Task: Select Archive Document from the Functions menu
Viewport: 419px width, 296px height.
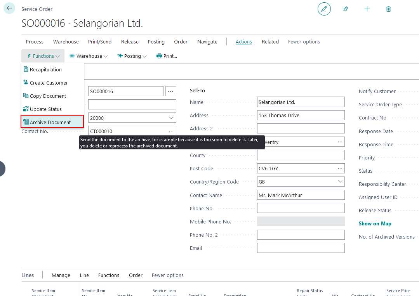Action: [x=50, y=121]
